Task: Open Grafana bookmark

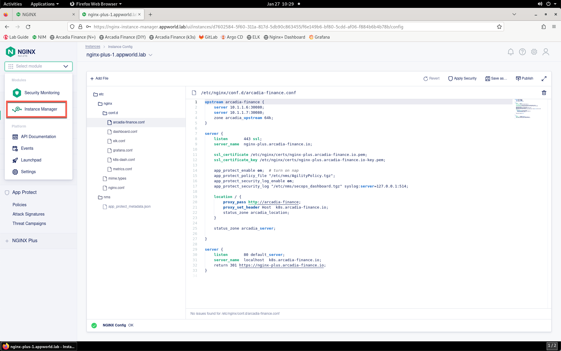Action: pos(319,37)
